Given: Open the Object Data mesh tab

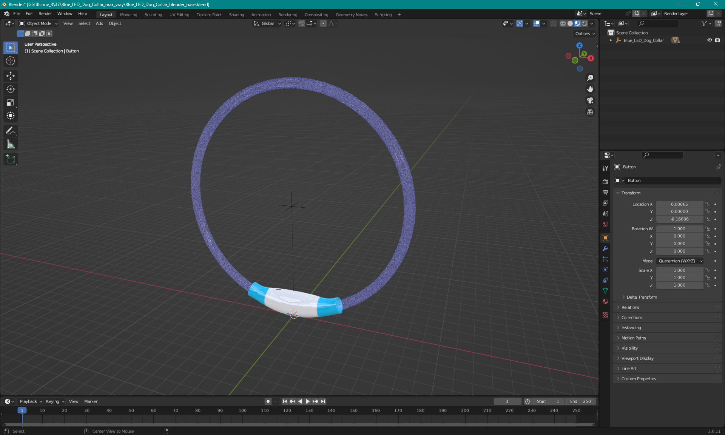Looking at the screenshot, I should pos(605,291).
